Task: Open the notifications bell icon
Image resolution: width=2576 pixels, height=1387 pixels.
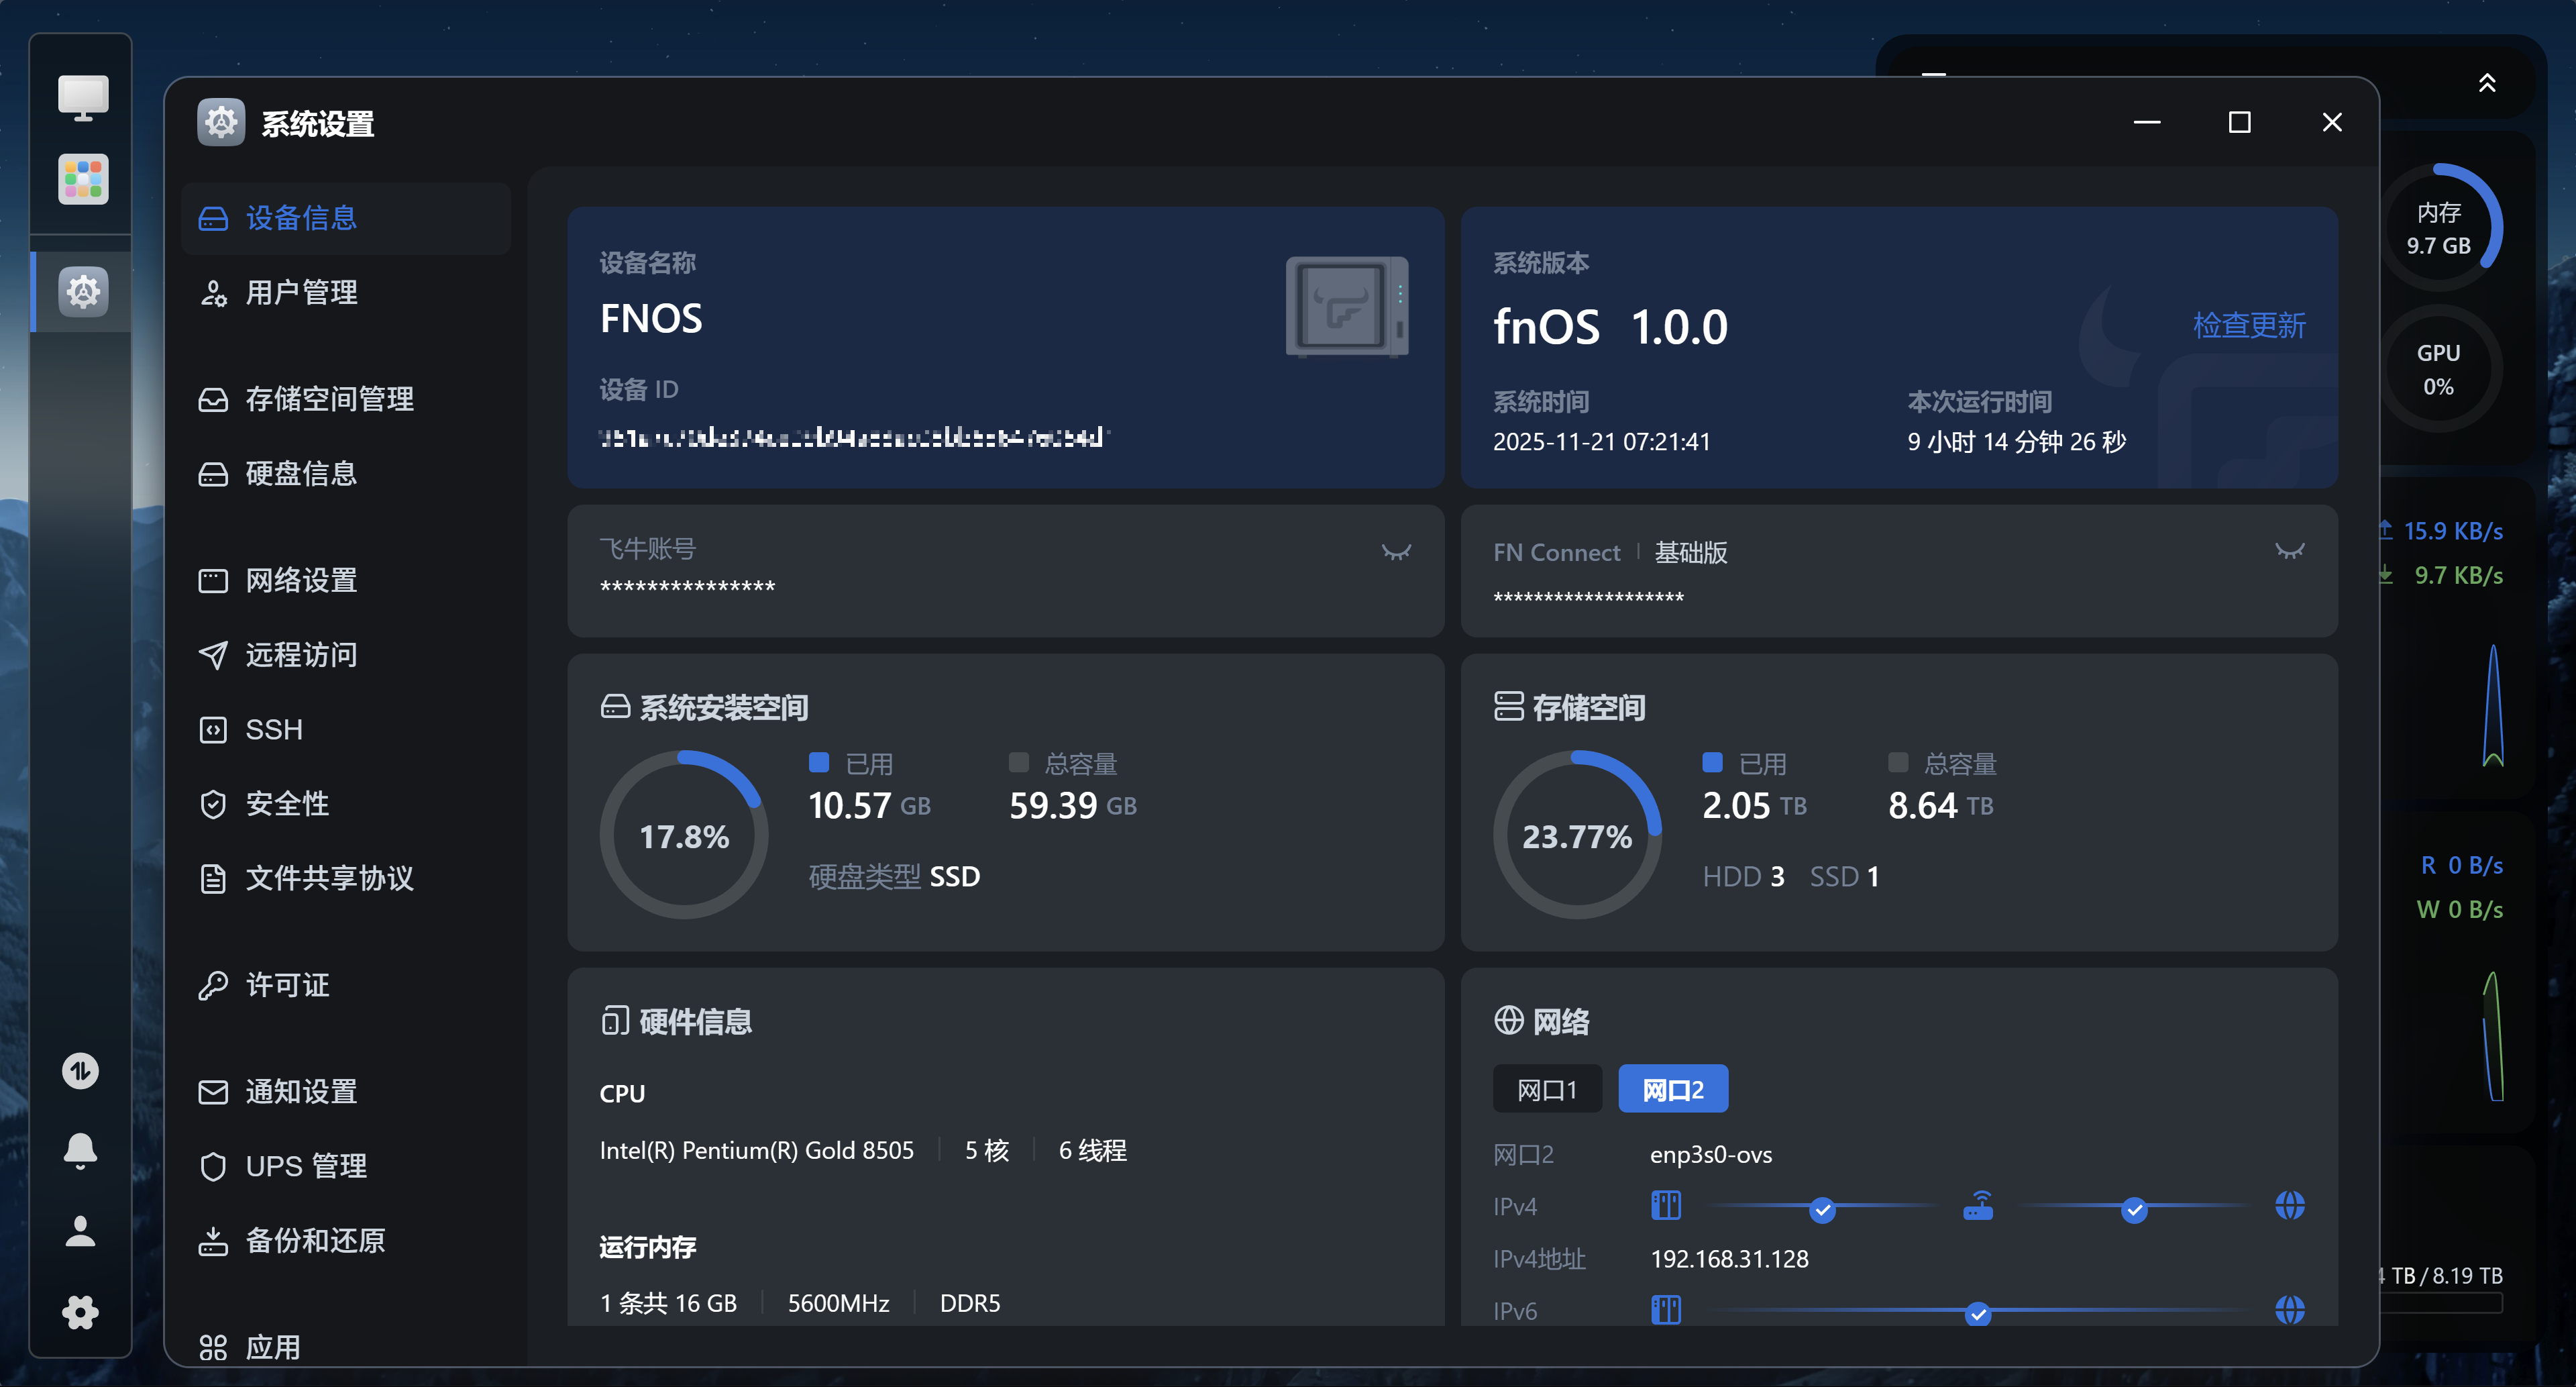Action: click(x=81, y=1151)
